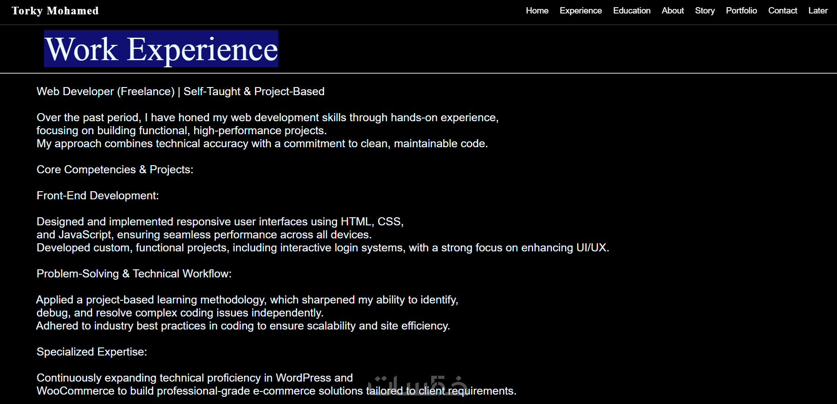
Task: Click the line about HTML, CSS interfaces
Action: point(220,222)
